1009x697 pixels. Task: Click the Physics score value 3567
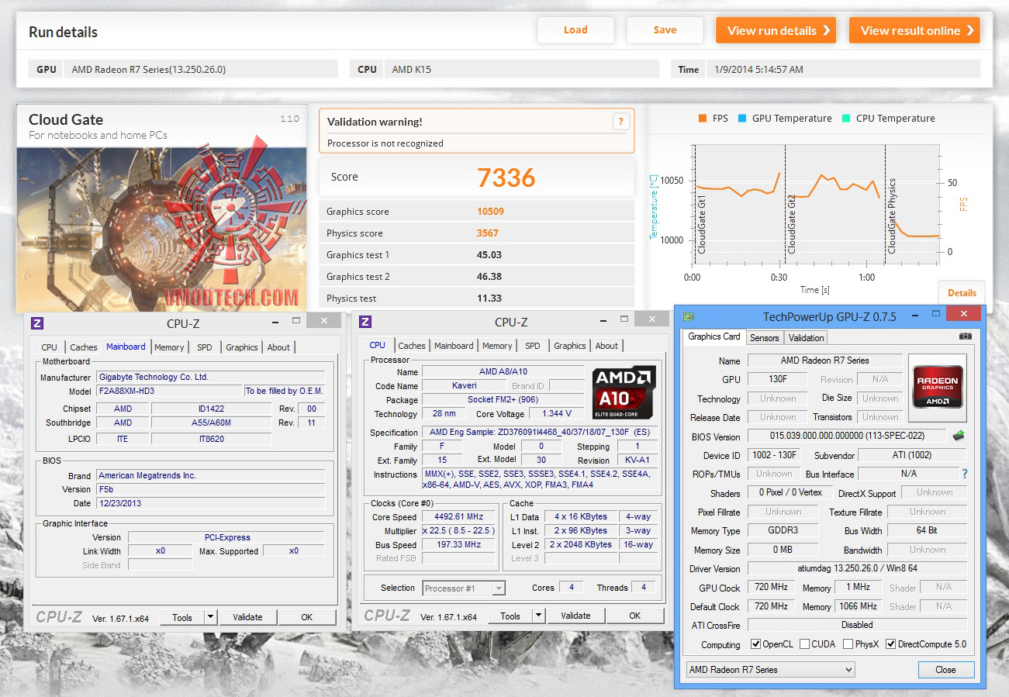(x=488, y=233)
